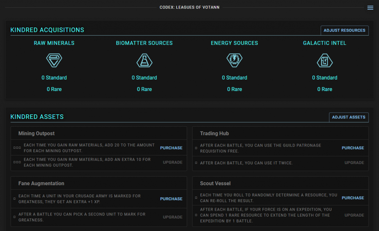Click the Energy Sources chip icon

pyautogui.click(x=234, y=60)
